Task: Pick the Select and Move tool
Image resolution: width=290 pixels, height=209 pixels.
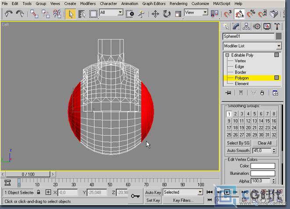Action: [x=155, y=14]
